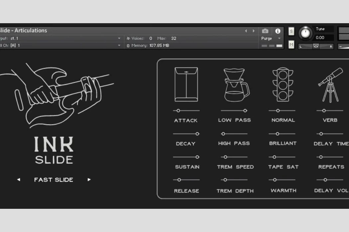Adjust the Low Pass slider

pyautogui.click(x=245, y=111)
